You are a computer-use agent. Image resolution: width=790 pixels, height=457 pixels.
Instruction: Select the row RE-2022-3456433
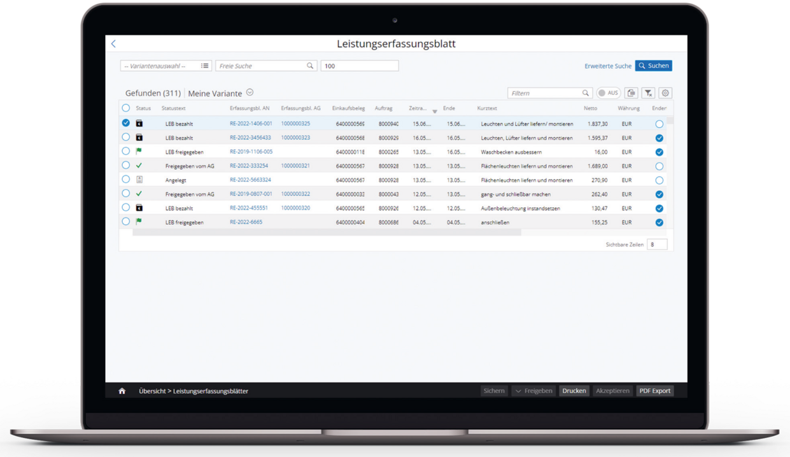126,137
